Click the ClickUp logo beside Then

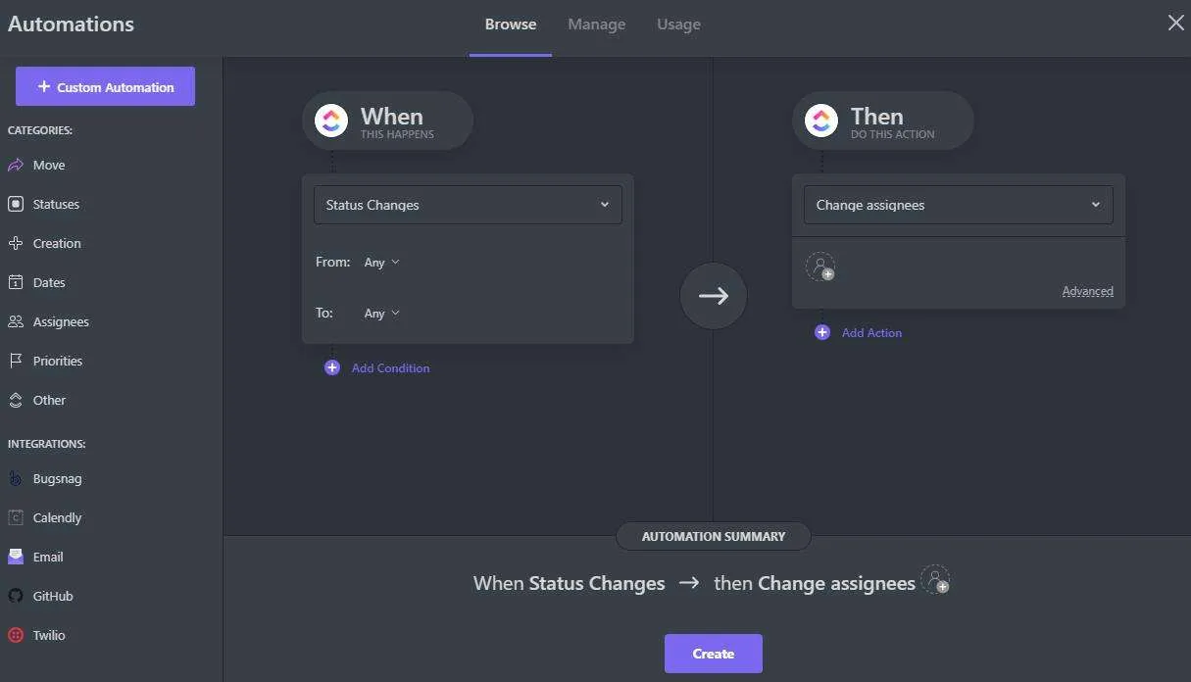pyautogui.click(x=821, y=121)
